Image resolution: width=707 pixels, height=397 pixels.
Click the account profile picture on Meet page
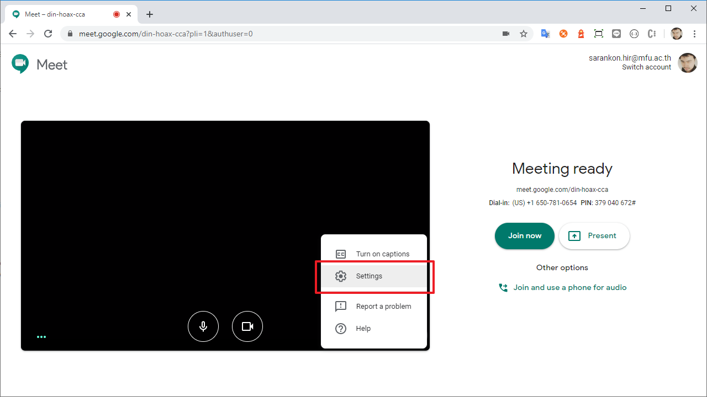(688, 63)
